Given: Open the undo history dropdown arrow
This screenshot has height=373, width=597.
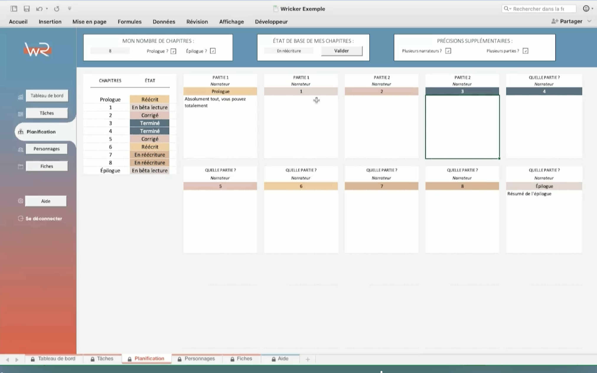Looking at the screenshot, I should (47, 9).
